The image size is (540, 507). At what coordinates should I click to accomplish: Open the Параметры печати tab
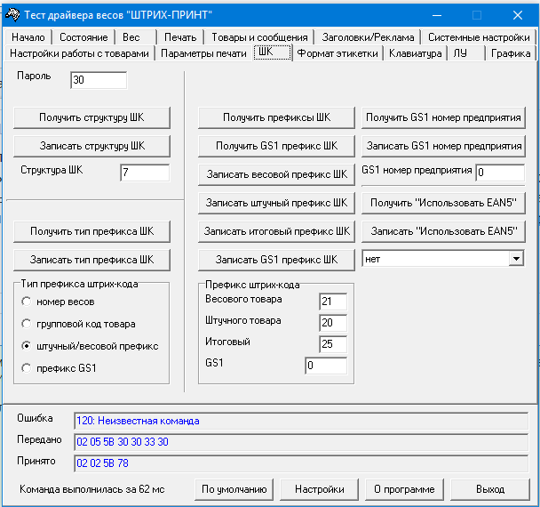pyautogui.click(x=203, y=53)
